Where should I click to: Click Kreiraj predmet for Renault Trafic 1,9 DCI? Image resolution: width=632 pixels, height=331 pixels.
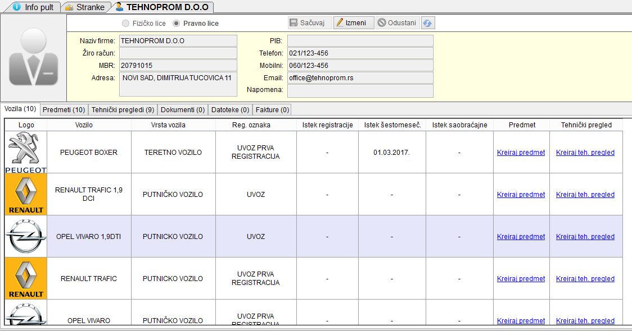coord(521,195)
